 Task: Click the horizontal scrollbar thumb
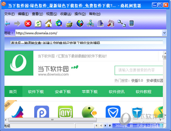click(x=52, y=120)
